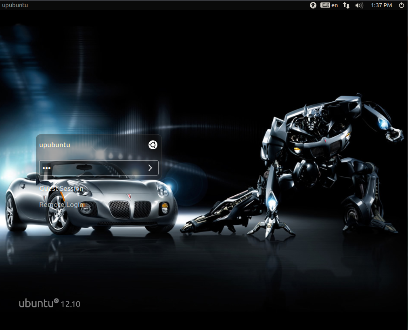
Task: Select the Remote Login entry
Action: pos(61,205)
